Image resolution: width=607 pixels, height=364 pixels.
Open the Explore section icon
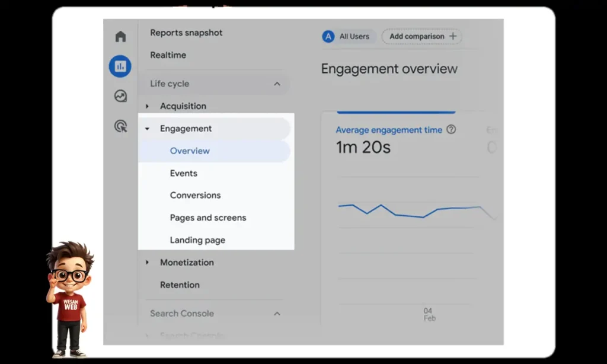[x=120, y=95]
